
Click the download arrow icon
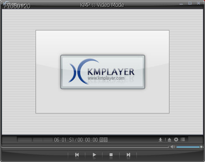pyautogui.click(x=161, y=139)
